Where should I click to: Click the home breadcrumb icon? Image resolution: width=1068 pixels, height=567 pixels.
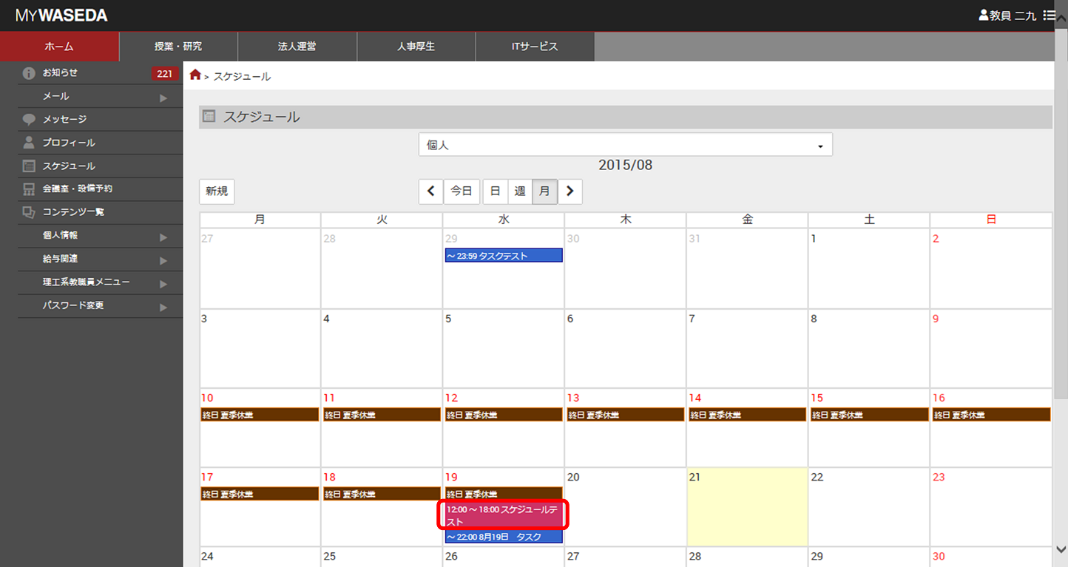pos(195,75)
